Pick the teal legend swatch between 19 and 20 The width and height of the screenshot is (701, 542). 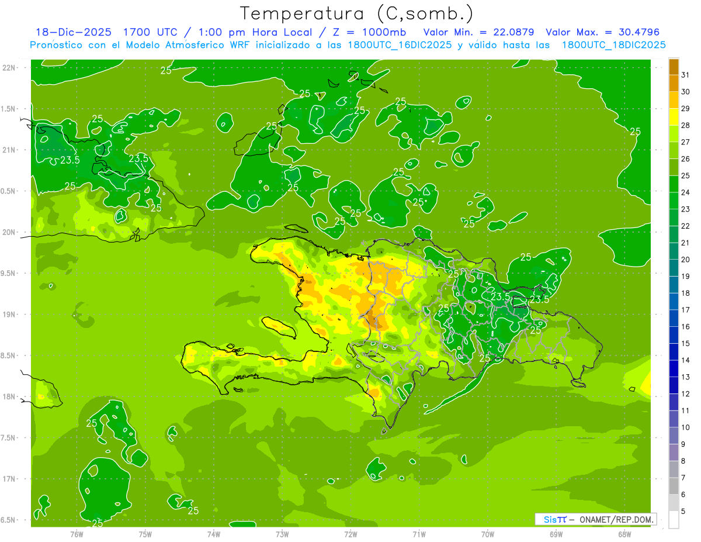[x=674, y=268]
